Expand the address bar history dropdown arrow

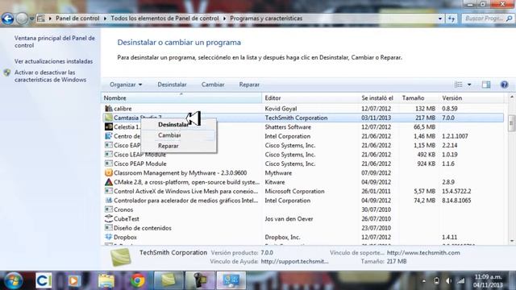pyautogui.click(x=440, y=19)
